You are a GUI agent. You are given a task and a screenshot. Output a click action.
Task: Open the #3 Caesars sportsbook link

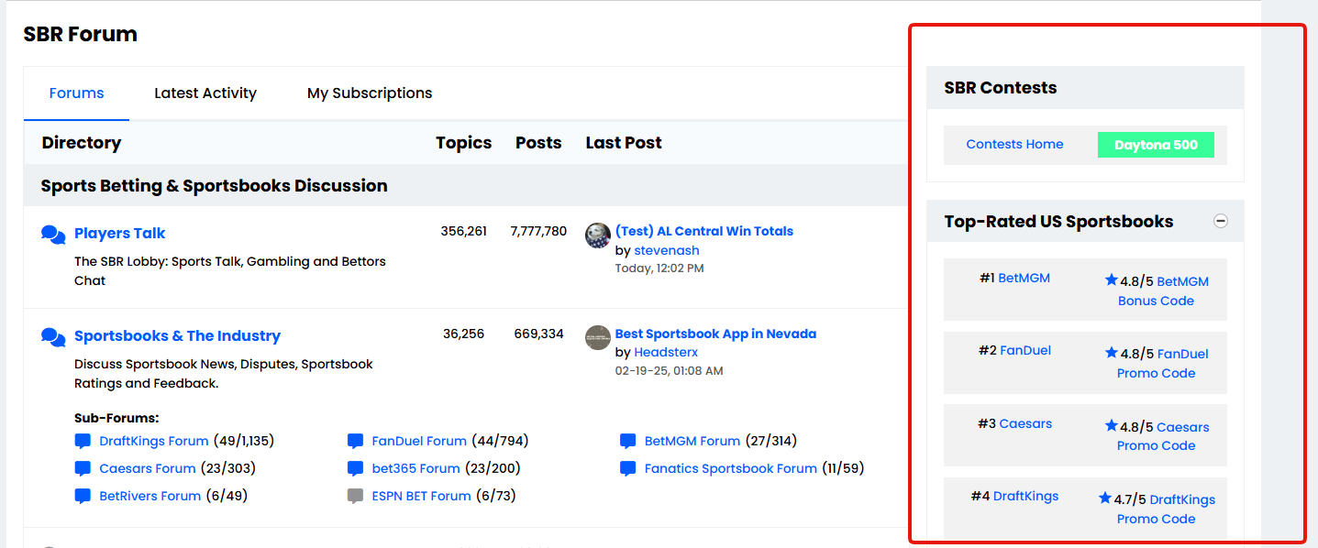pyautogui.click(x=1025, y=423)
